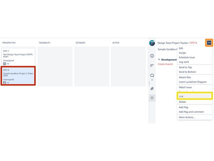
Task: Open the description lines icon in sidebar
Action: pos(152,66)
